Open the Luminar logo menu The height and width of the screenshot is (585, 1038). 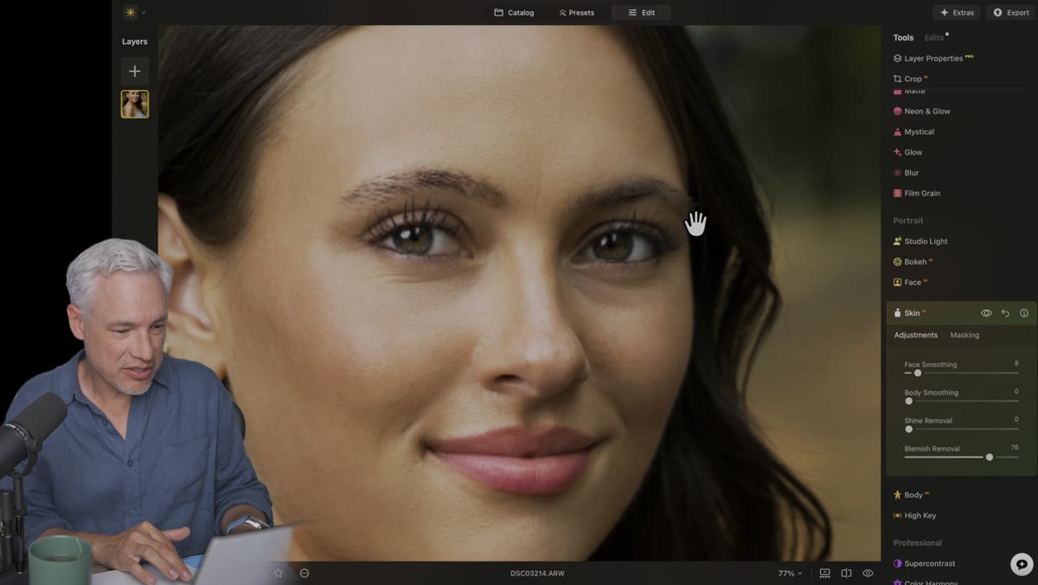(x=134, y=12)
